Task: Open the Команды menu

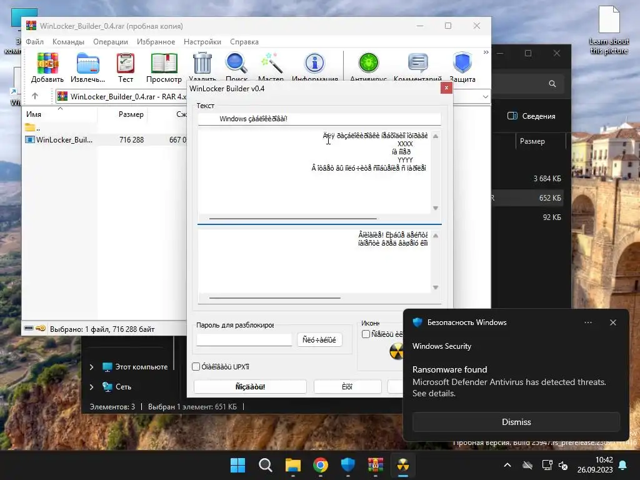Action: [x=68, y=42]
